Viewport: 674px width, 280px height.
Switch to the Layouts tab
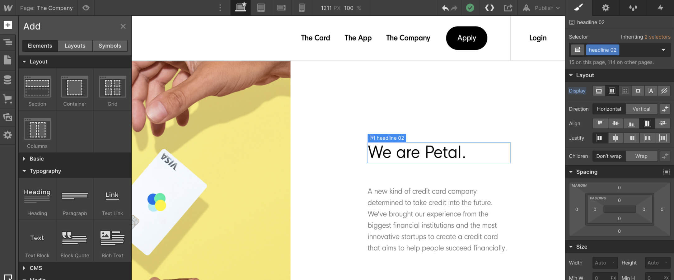(75, 46)
